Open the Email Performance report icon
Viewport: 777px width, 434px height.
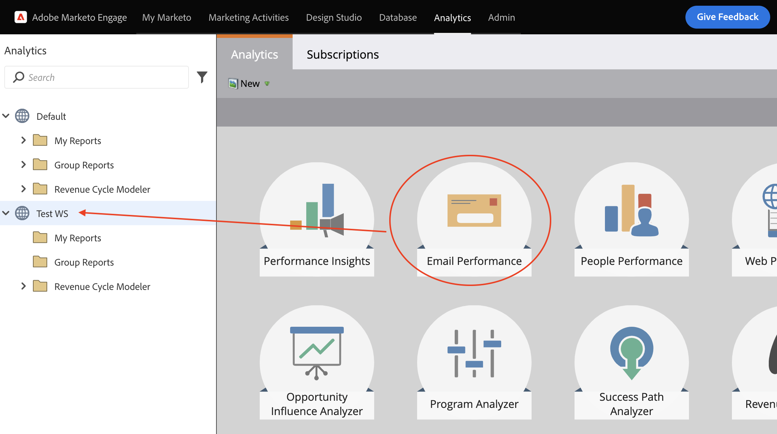click(474, 220)
